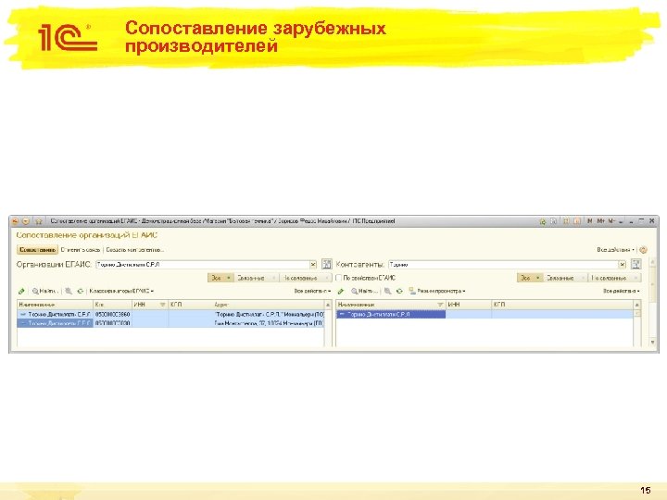The width and height of the screenshot is (667, 500).
Task: Click search settings icon next to Контрагенты field
Action: coord(636,264)
